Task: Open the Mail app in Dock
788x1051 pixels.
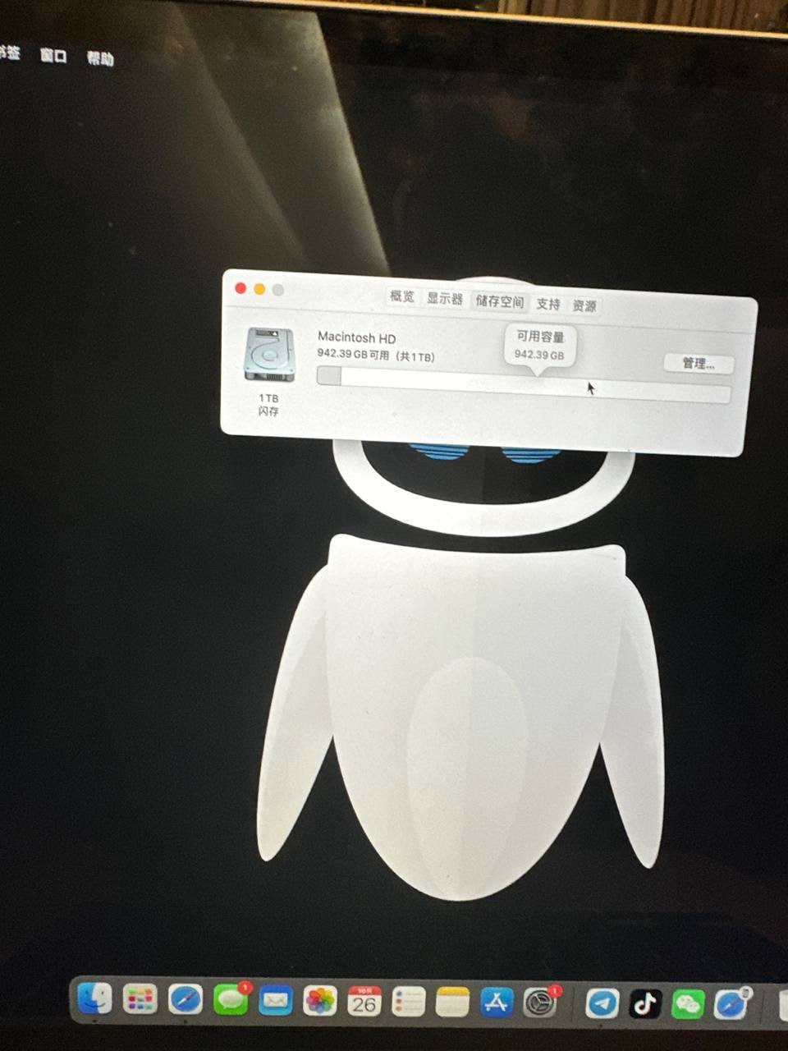Action: (x=276, y=1001)
